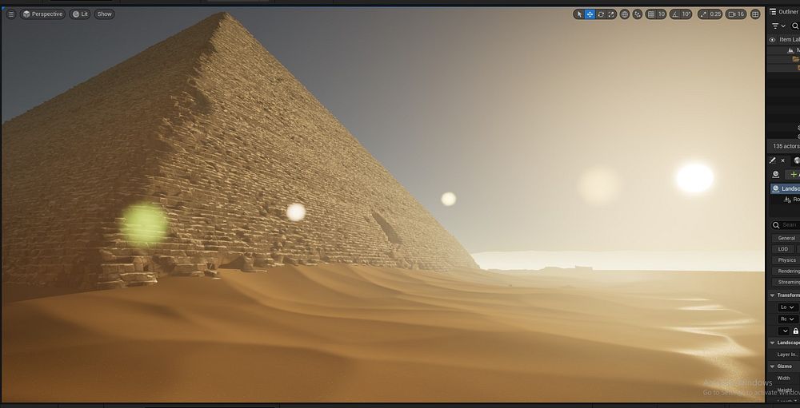Screen dimensions: 800x408
Task: Select the Physics filter button
Action: (786, 260)
